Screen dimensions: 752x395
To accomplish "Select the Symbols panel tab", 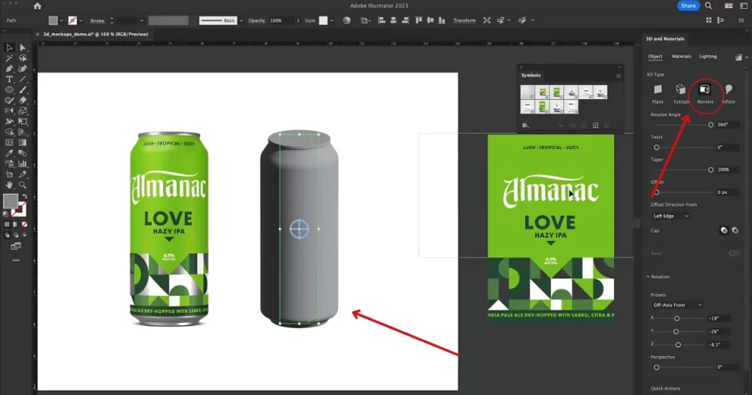I will pos(531,76).
